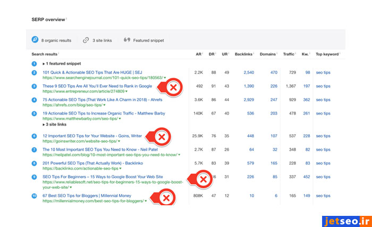Open dropdown arrow after matthewbarby.com URL
The height and width of the screenshot is (227, 372).
click(120, 119)
